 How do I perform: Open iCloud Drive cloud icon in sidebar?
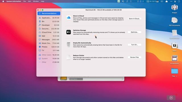[40, 32]
